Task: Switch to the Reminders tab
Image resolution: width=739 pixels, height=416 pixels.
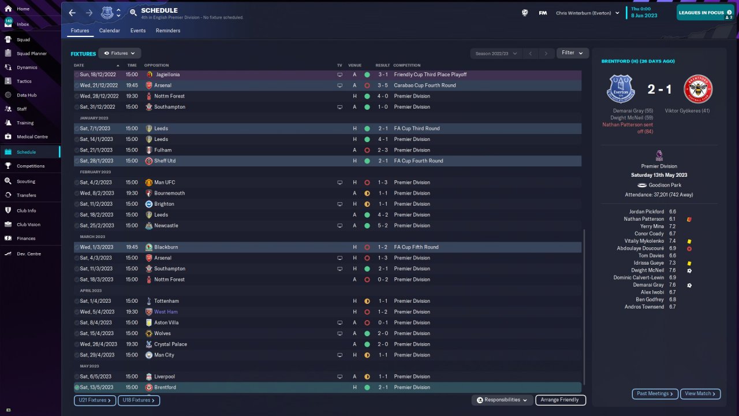Action: pos(168,31)
